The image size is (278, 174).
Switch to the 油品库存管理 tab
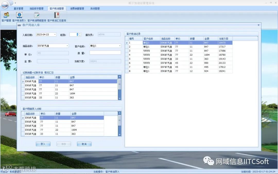point(36,9)
